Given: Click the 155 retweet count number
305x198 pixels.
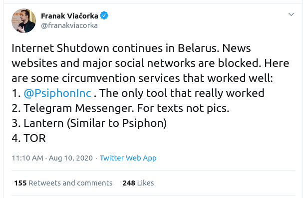Looking at the screenshot, I should pyautogui.click(x=20, y=183).
